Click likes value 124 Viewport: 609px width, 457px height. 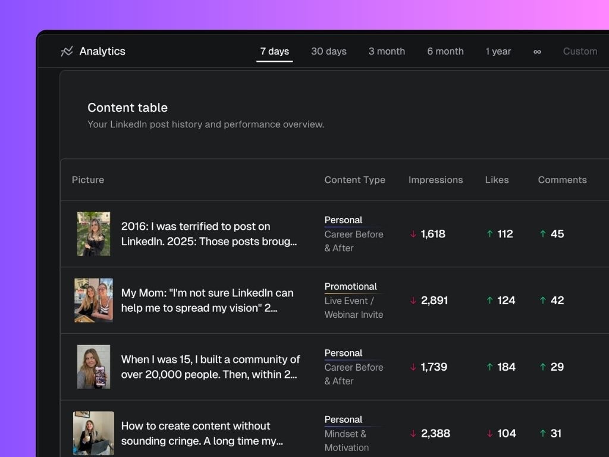coord(506,301)
